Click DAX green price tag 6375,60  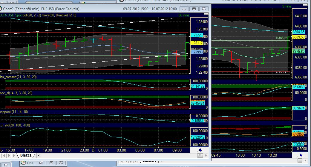pyautogui.click(x=298, y=52)
